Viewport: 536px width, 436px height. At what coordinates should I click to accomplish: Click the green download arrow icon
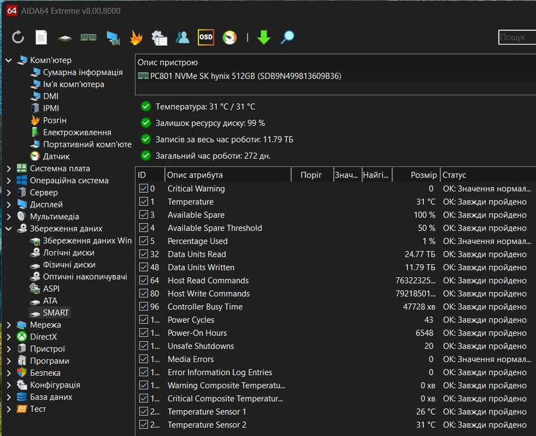[263, 37]
